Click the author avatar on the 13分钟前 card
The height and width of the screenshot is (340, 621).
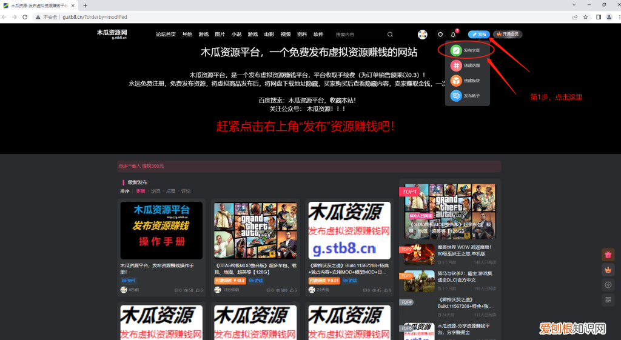[218, 290]
